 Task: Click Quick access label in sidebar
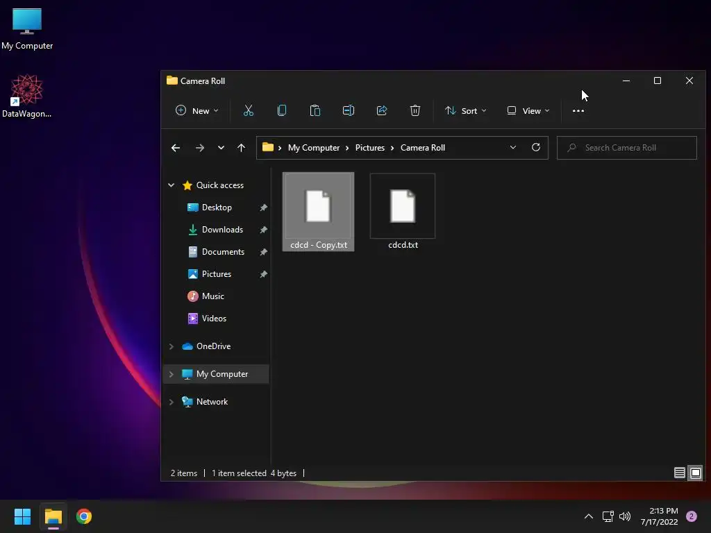pyautogui.click(x=220, y=185)
